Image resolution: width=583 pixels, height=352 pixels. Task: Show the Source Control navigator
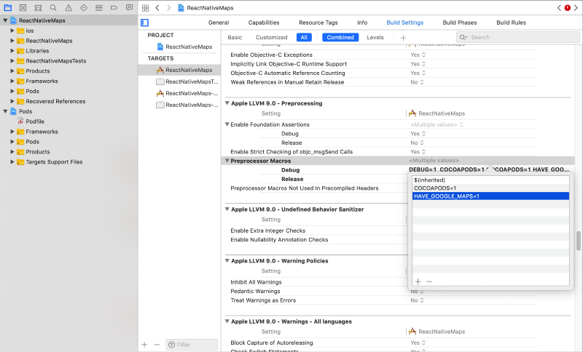22,7
